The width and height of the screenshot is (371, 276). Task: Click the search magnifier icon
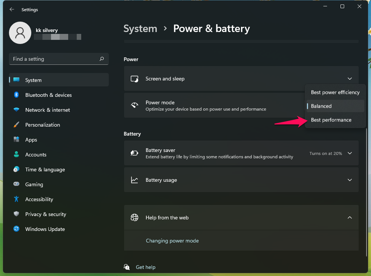click(102, 59)
